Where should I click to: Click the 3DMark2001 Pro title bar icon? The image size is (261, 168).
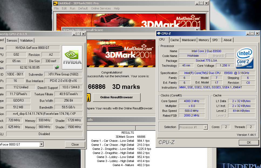(55, 3)
